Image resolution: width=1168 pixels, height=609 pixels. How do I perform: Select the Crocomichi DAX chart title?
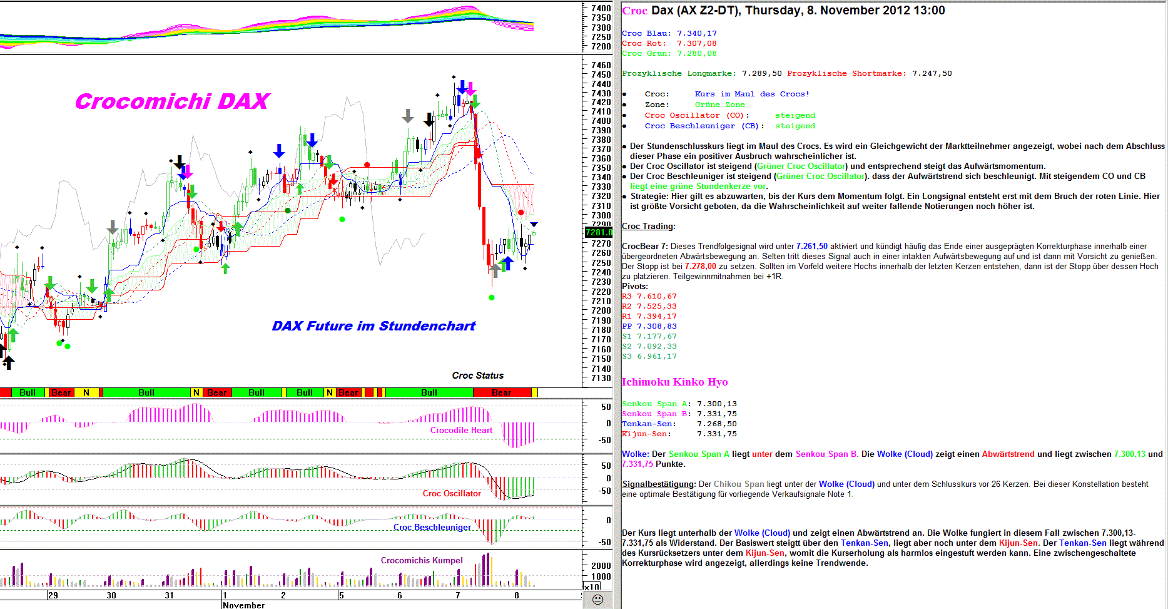[172, 101]
